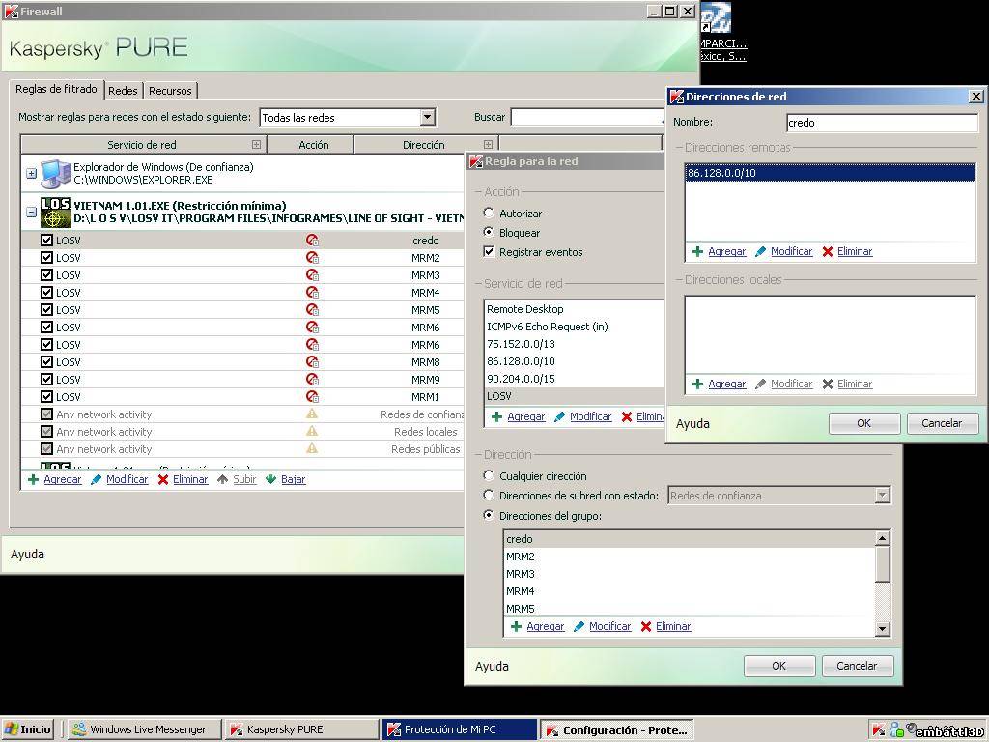Uncheck the LOSV checkbox in the credo row

coord(46,240)
